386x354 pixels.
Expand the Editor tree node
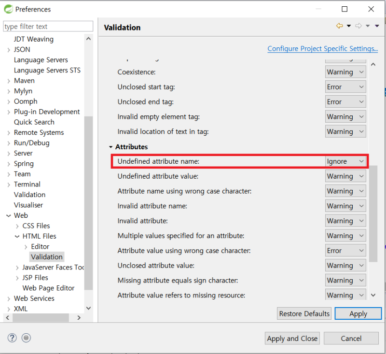click(x=26, y=247)
